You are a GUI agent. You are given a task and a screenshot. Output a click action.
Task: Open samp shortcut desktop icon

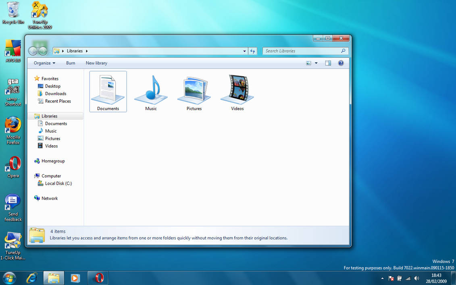(x=13, y=92)
